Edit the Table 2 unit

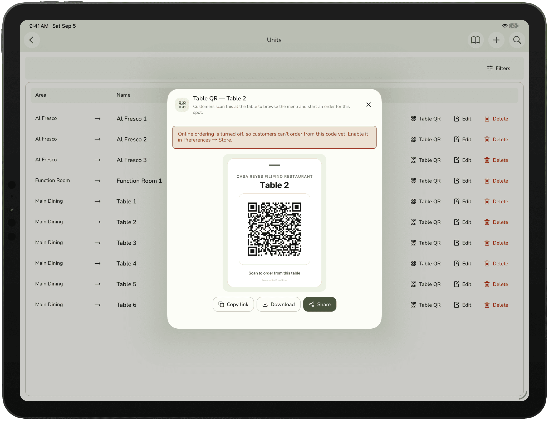coord(462,222)
